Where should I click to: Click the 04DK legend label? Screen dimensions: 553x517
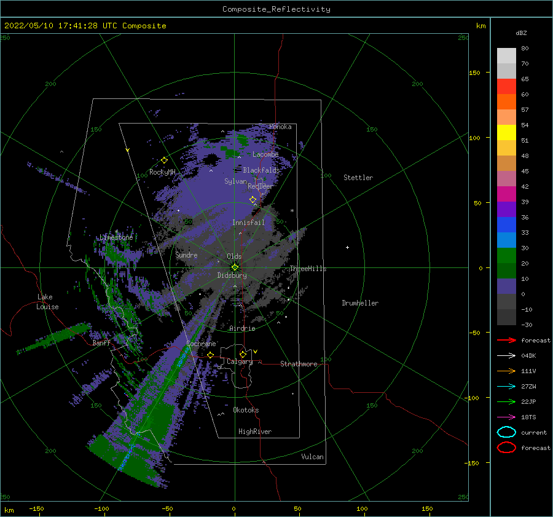tap(528, 355)
